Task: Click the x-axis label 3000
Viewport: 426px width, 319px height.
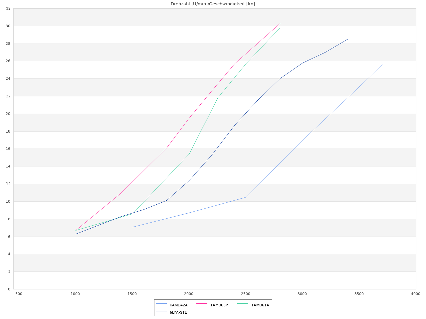Action: (x=302, y=294)
